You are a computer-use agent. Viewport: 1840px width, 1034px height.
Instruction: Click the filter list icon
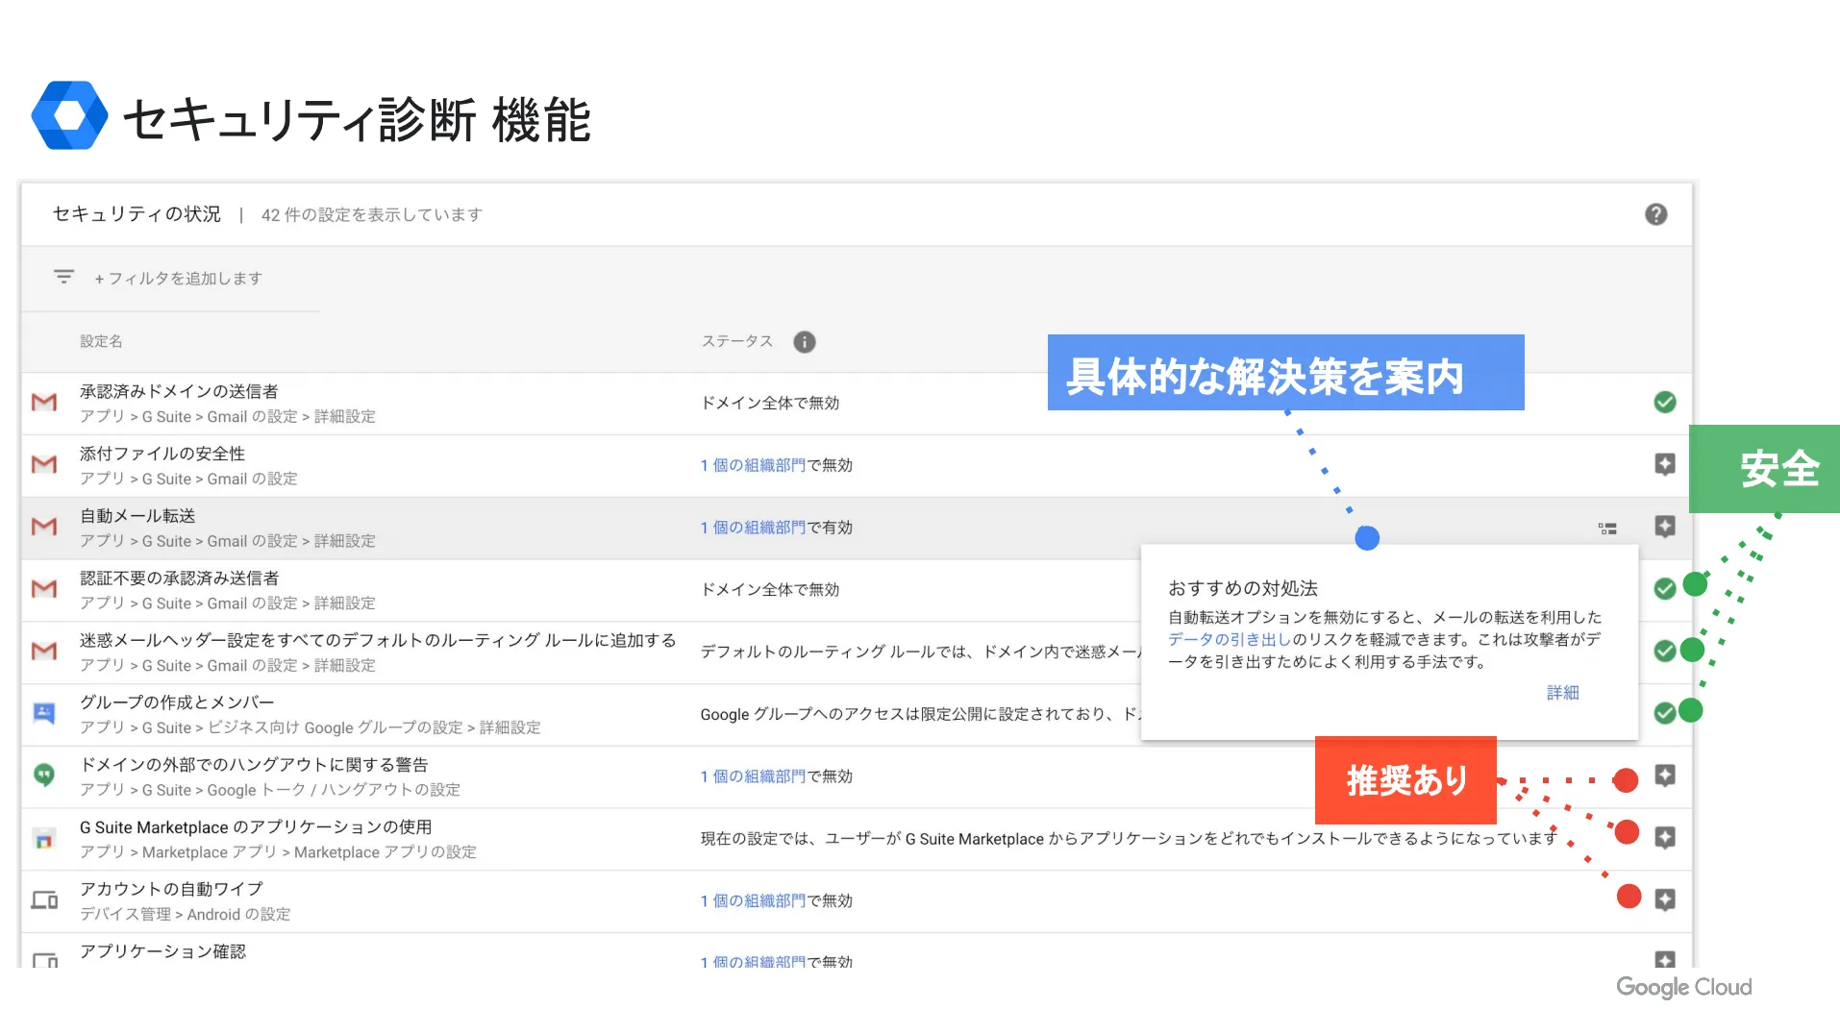click(63, 277)
